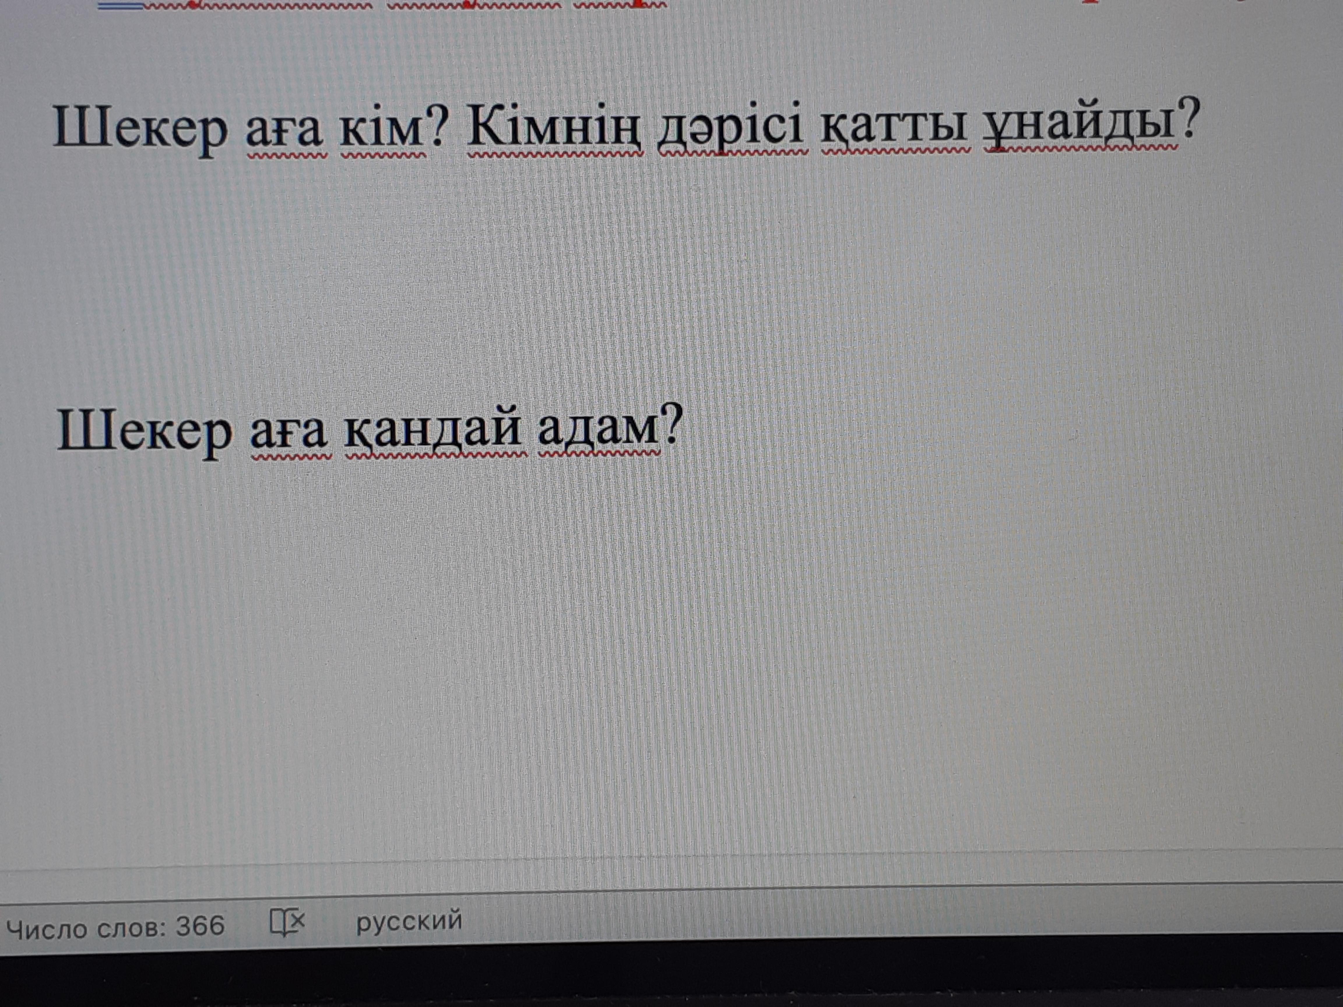
Task: Click the word 'Кімнің' in first line
Action: tap(554, 128)
